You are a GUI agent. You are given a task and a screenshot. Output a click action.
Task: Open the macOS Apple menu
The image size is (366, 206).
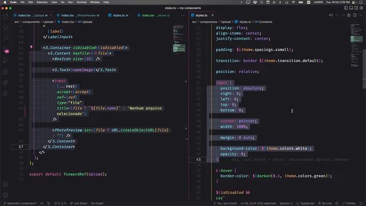[x=5, y=2]
